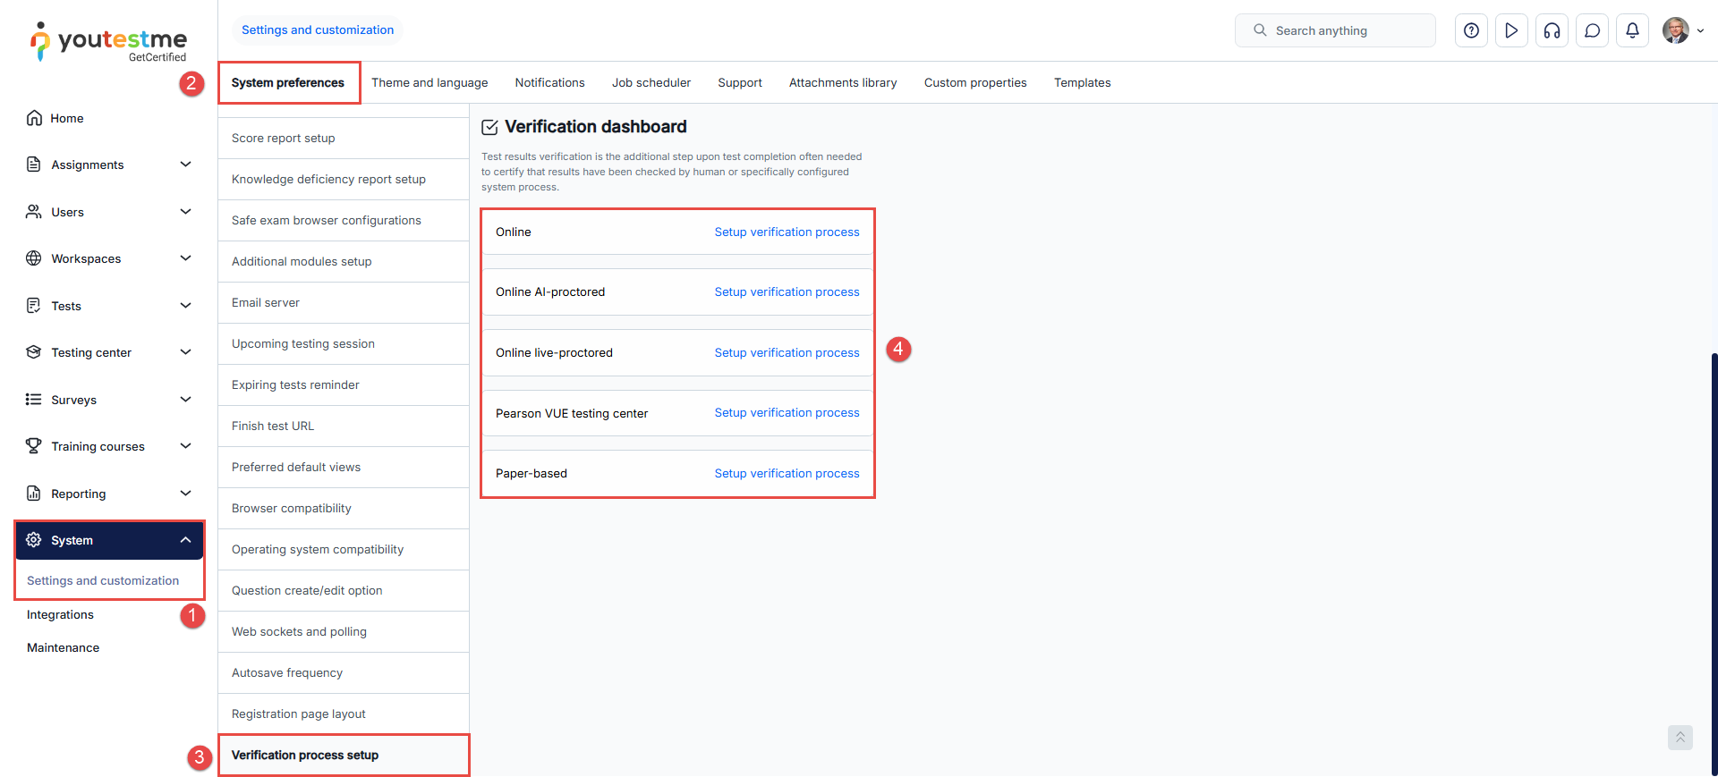The width and height of the screenshot is (1718, 777).
Task: Expand the Reporting menu chevron
Action: (185, 494)
